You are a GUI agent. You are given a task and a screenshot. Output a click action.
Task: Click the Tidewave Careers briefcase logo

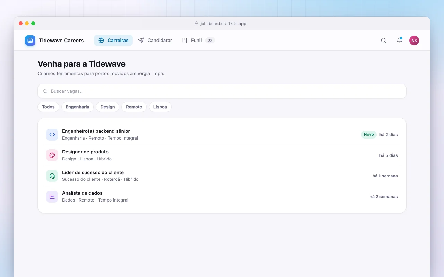click(30, 41)
